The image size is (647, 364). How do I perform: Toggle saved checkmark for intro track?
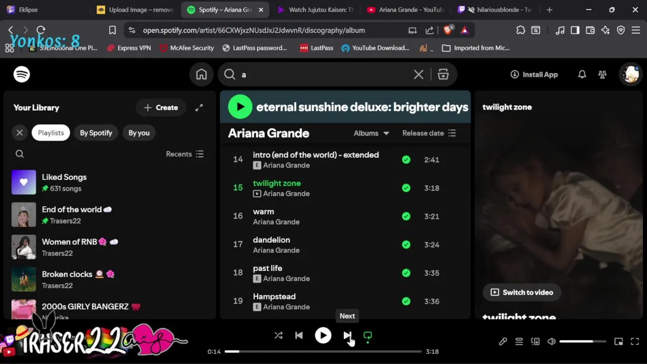pos(406,159)
